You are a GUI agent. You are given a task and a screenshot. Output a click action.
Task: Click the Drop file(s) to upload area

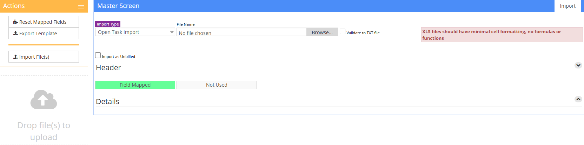(44, 110)
